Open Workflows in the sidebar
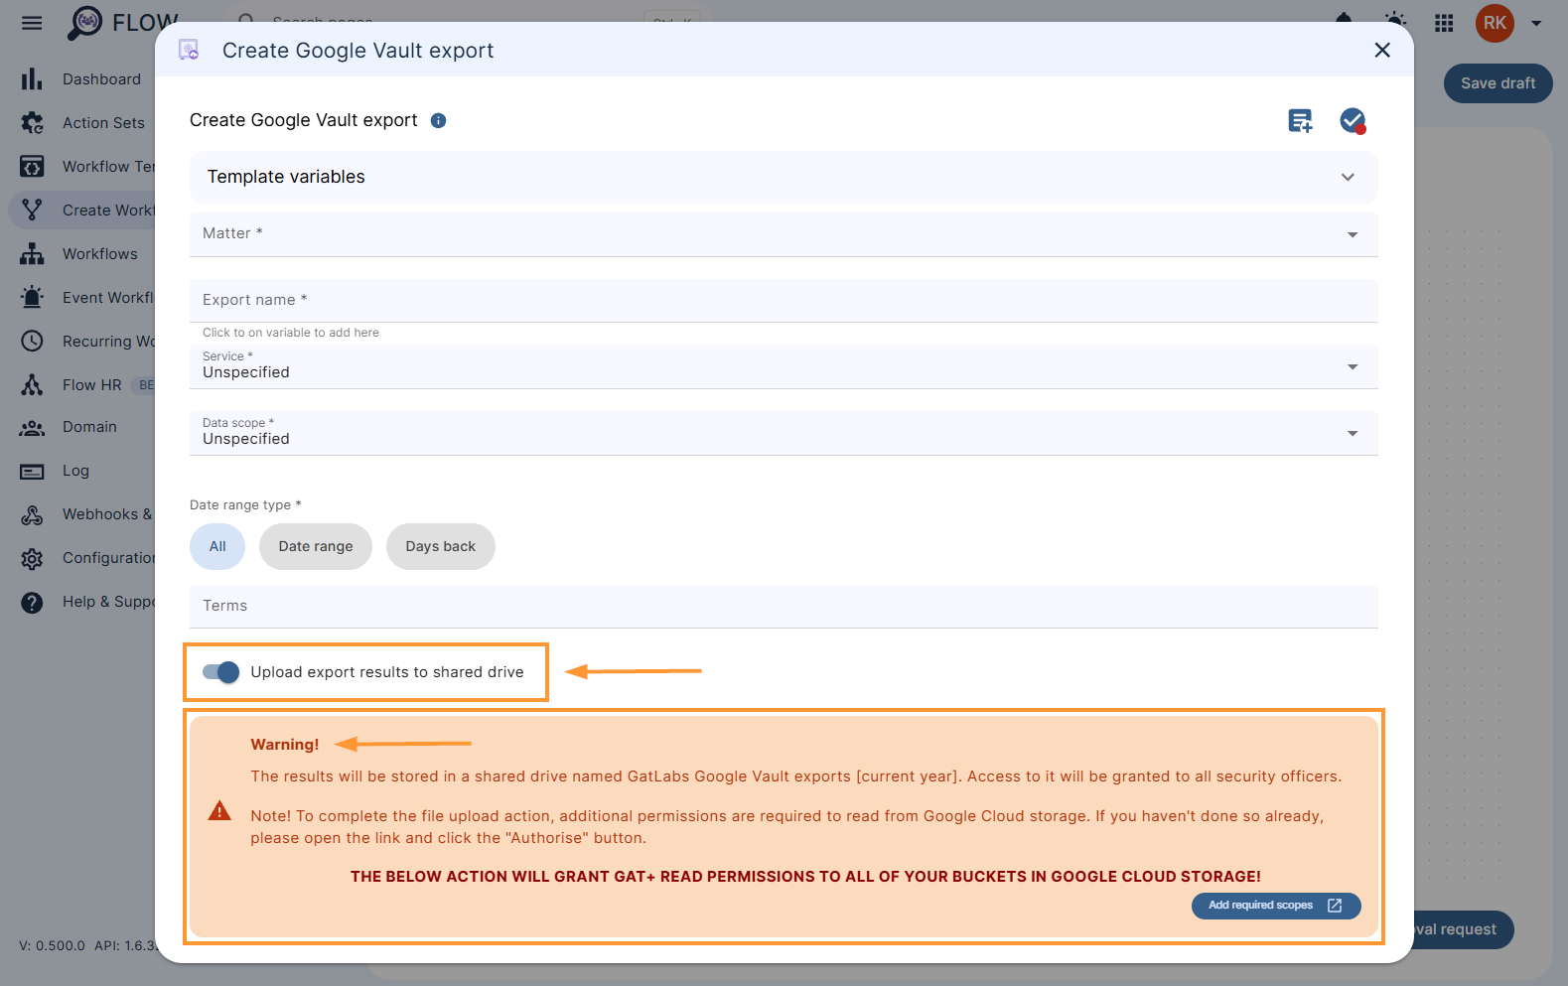 pos(100,254)
